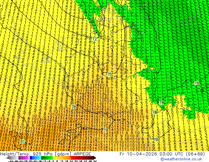Image resolution: width=209 pixels, height=162 pixels.
Task: Click the 75 height contour label
Action: click(x=109, y=74)
